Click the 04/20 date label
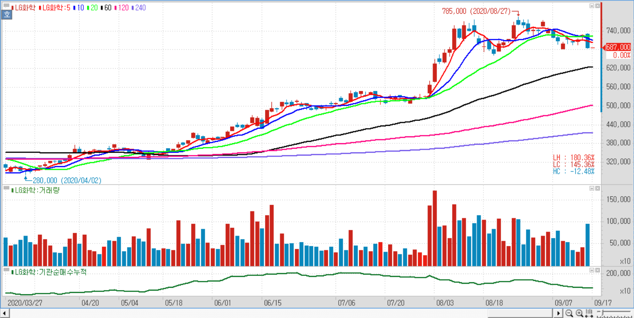Image resolution: width=634 pixels, height=318 pixels. 90,303
